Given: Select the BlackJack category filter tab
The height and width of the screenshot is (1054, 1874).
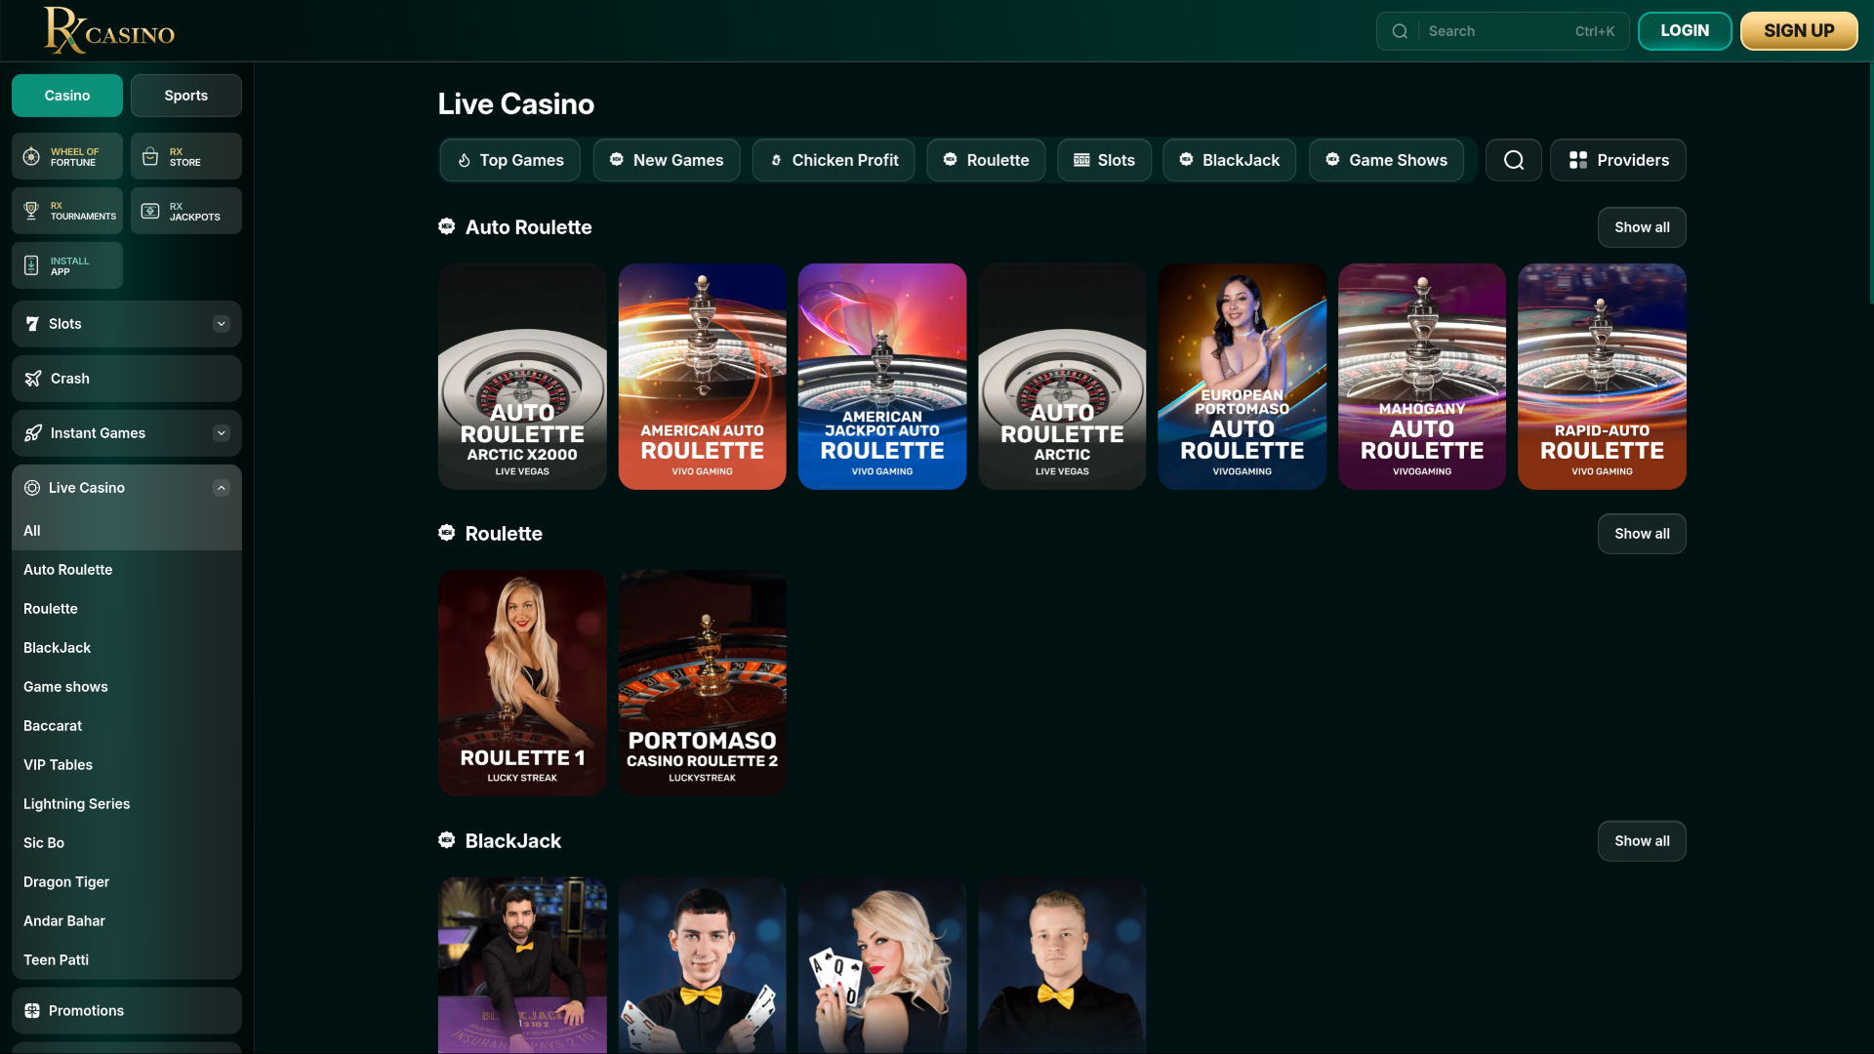Looking at the screenshot, I should tap(1230, 160).
